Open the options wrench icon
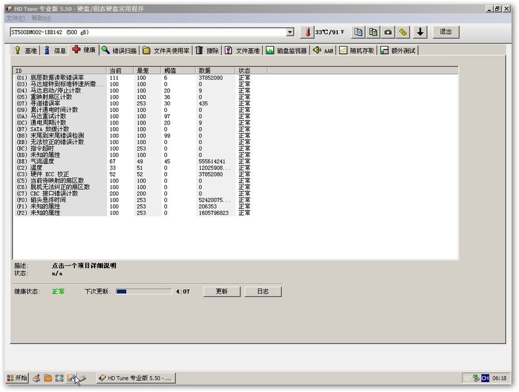This screenshot has height=392, width=519. pos(403,32)
